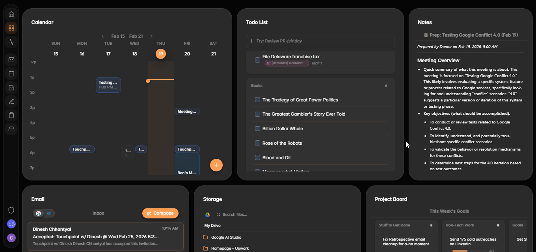Viewport: 536px width, 252px height.
Task: Open the Tasks checkmark icon in the sidebar
Action: (x=11, y=87)
